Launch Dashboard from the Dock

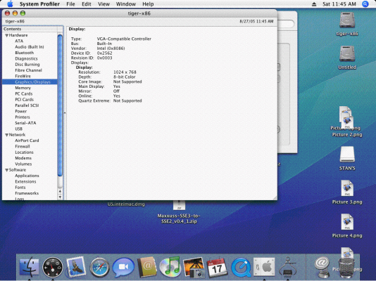click(53, 267)
